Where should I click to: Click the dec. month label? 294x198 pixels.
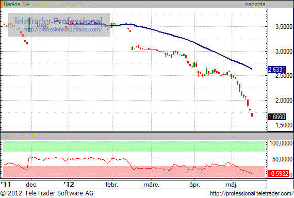click(x=31, y=185)
